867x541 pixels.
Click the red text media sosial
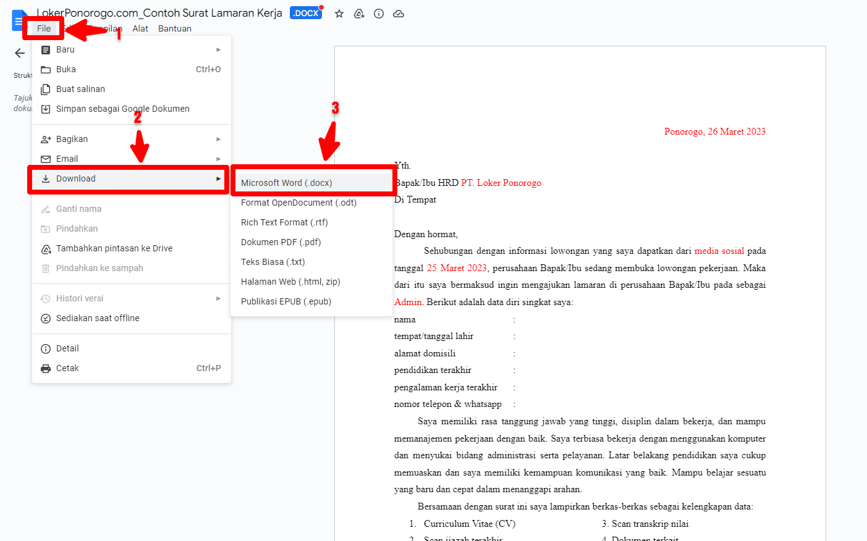click(719, 251)
